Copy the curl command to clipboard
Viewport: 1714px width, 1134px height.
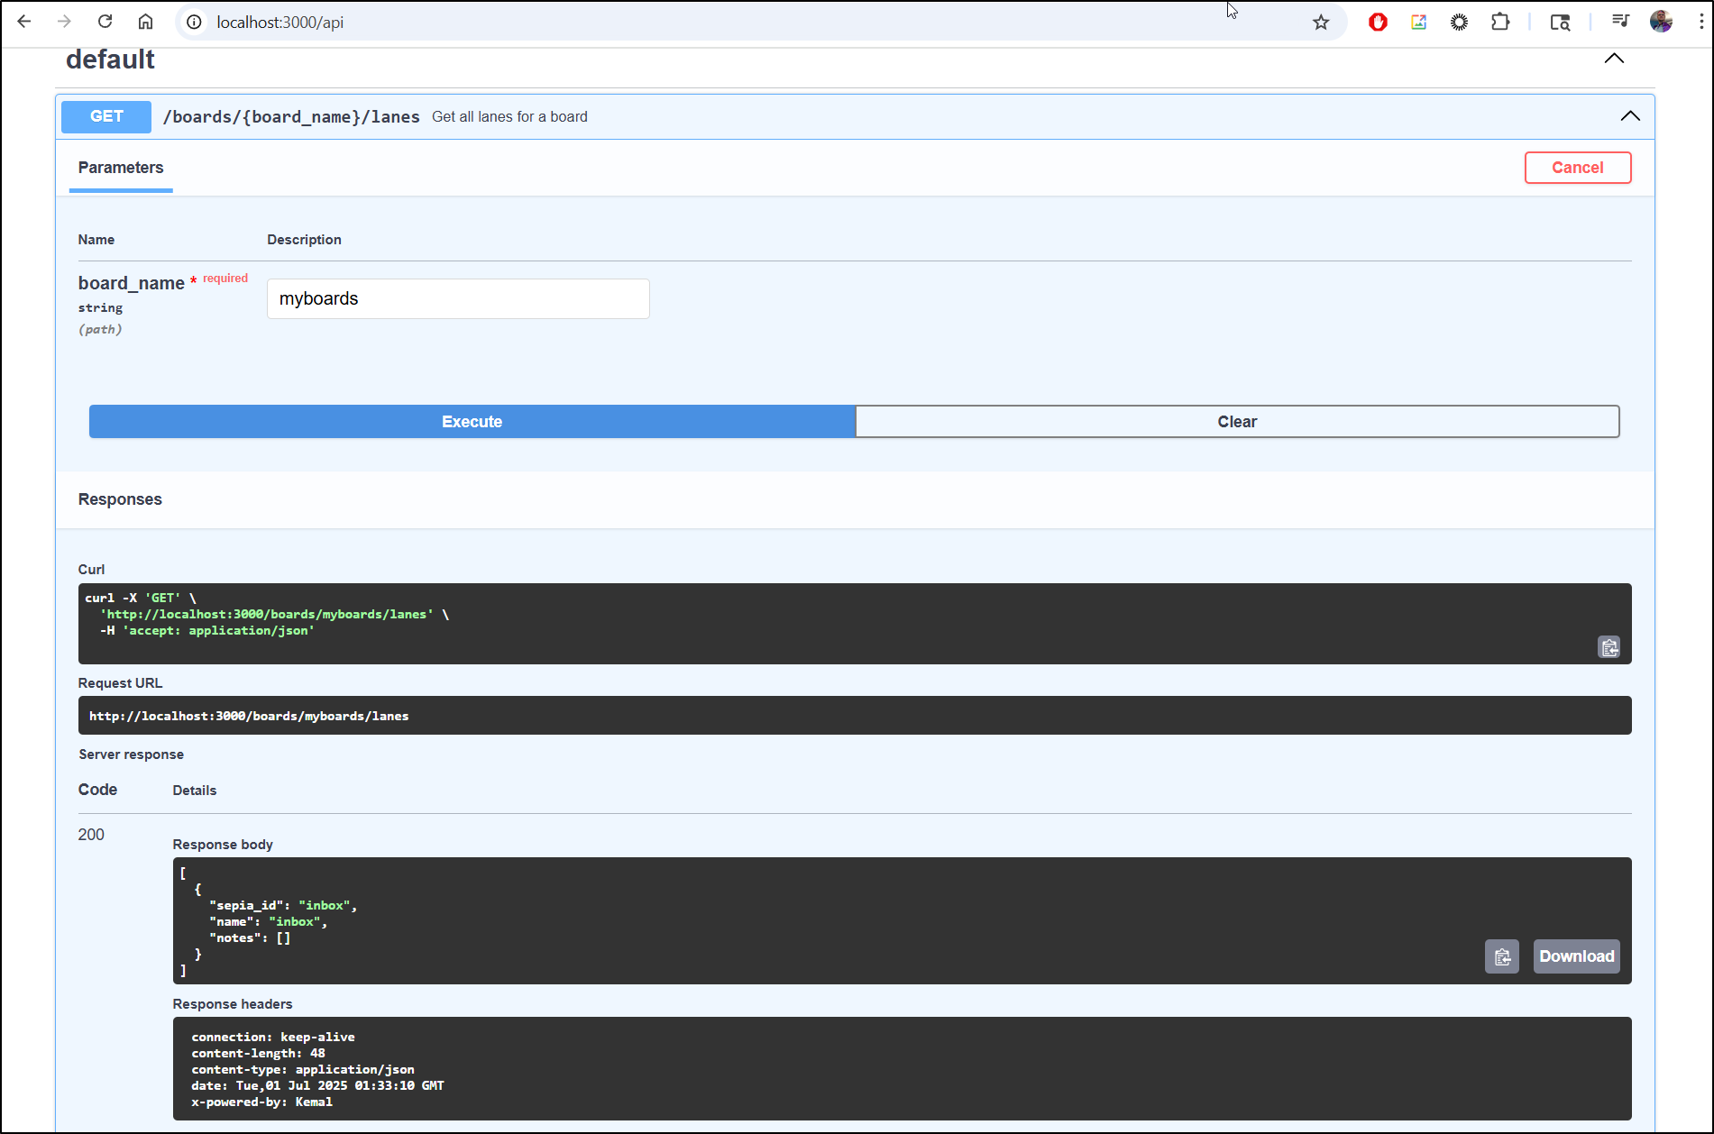tap(1609, 647)
